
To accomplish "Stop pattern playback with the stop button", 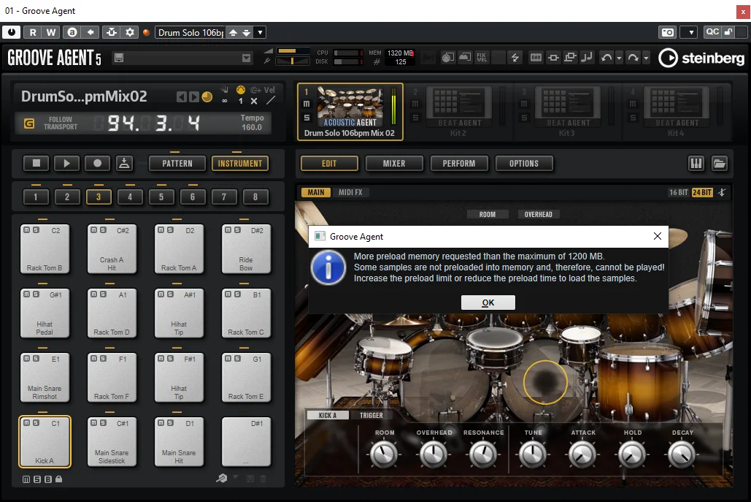I will (36, 163).
